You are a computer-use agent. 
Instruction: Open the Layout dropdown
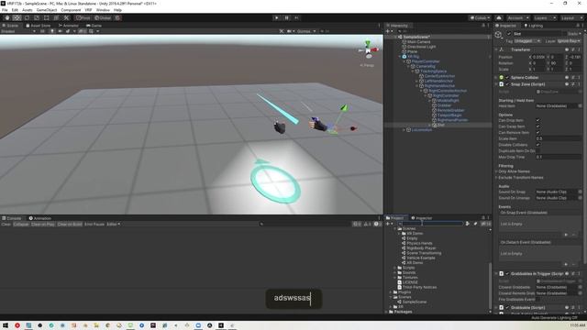(x=571, y=18)
